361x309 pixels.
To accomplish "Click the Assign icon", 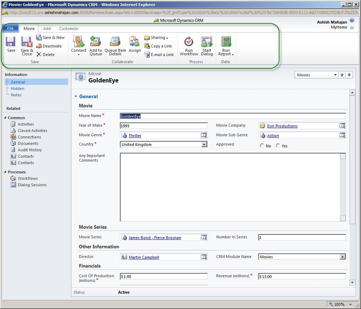I will [135, 44].
